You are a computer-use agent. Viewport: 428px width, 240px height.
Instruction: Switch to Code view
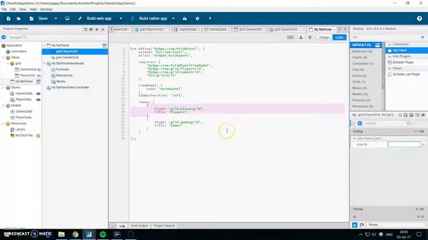pos(339,37)
